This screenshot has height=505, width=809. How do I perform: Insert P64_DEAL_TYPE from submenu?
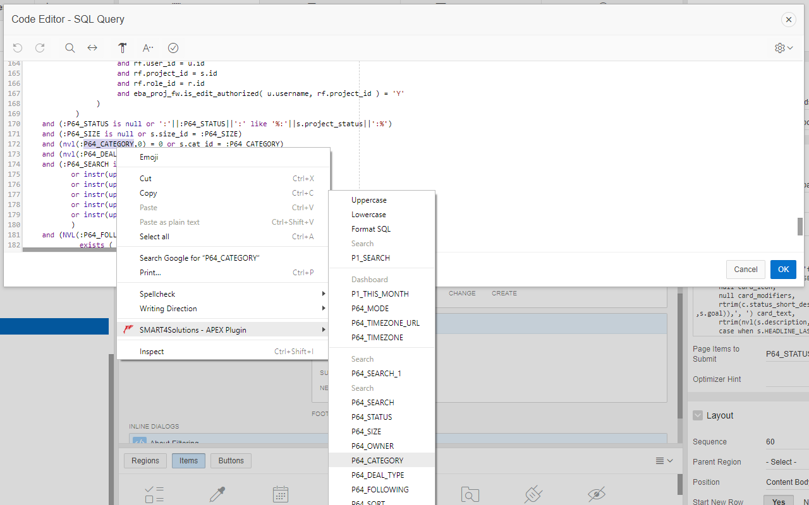(x=382, y=475)
